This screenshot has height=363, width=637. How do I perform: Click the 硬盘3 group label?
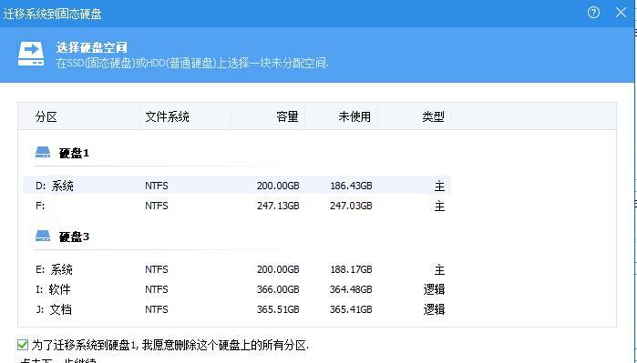click(74, 237)
